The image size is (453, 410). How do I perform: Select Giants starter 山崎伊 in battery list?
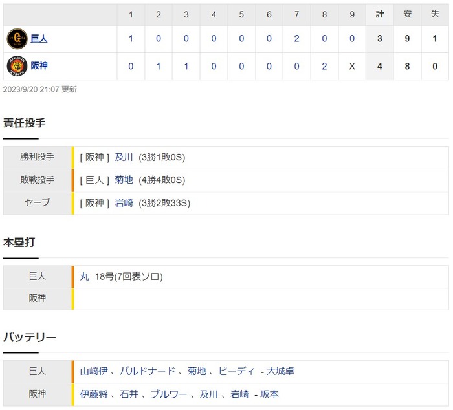click(93, 371)
